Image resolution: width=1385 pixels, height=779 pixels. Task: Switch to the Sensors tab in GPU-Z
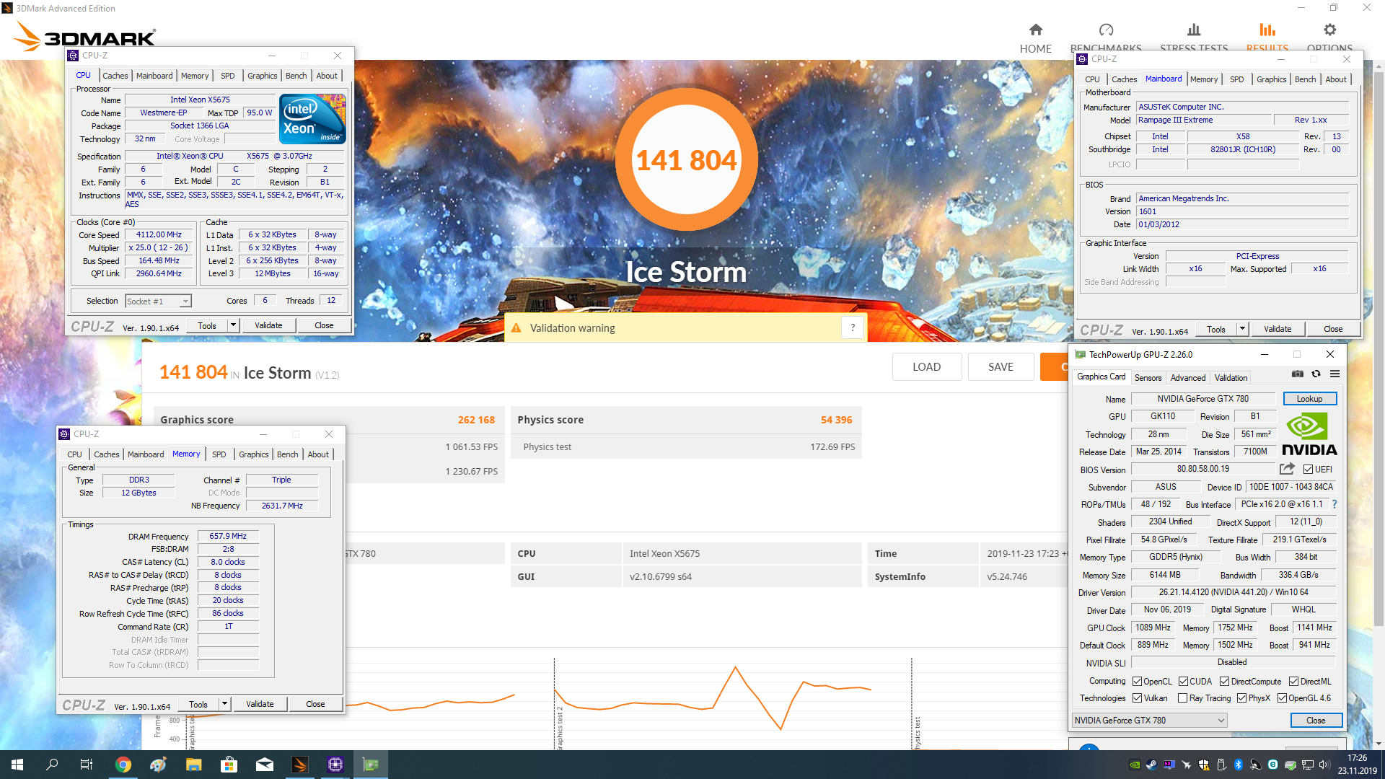pyautogui.click(x=1148, y=378)
